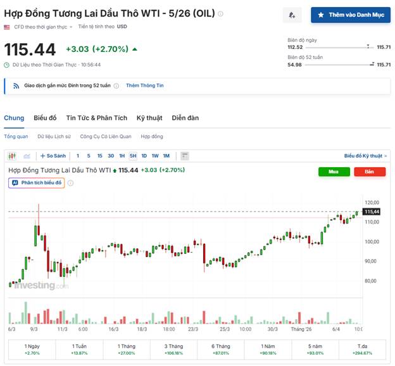Click the USD currency label

click(122, 27)
